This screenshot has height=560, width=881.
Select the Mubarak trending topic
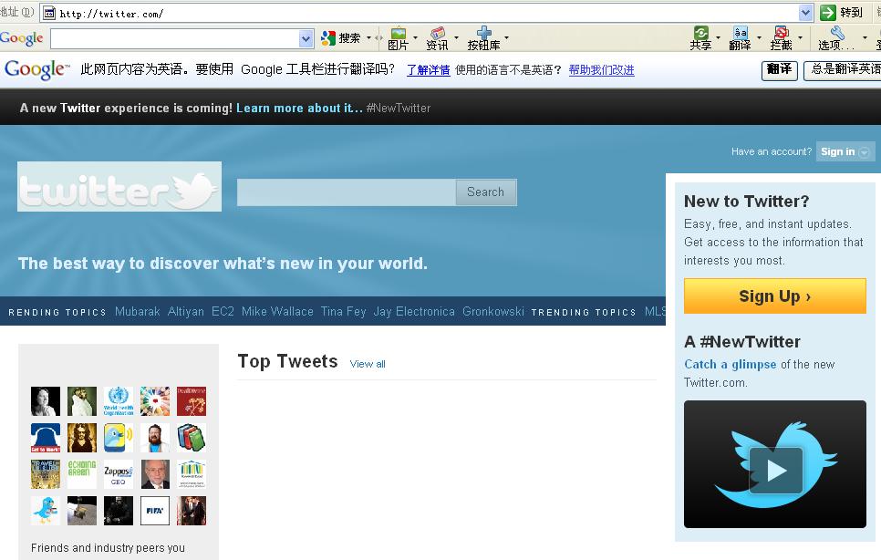tap(138, 311)
